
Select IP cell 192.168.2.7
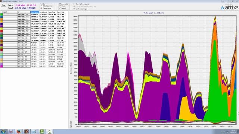coord(24,50)
